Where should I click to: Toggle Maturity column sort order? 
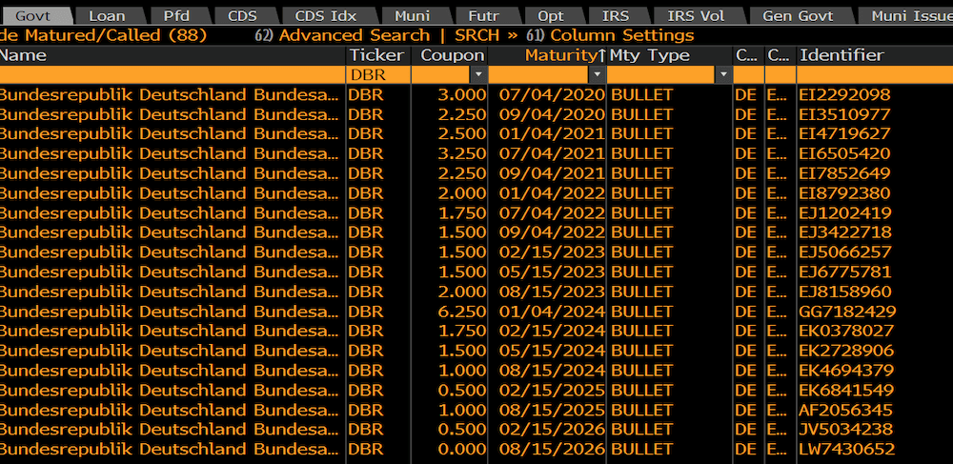coord(548,55)
